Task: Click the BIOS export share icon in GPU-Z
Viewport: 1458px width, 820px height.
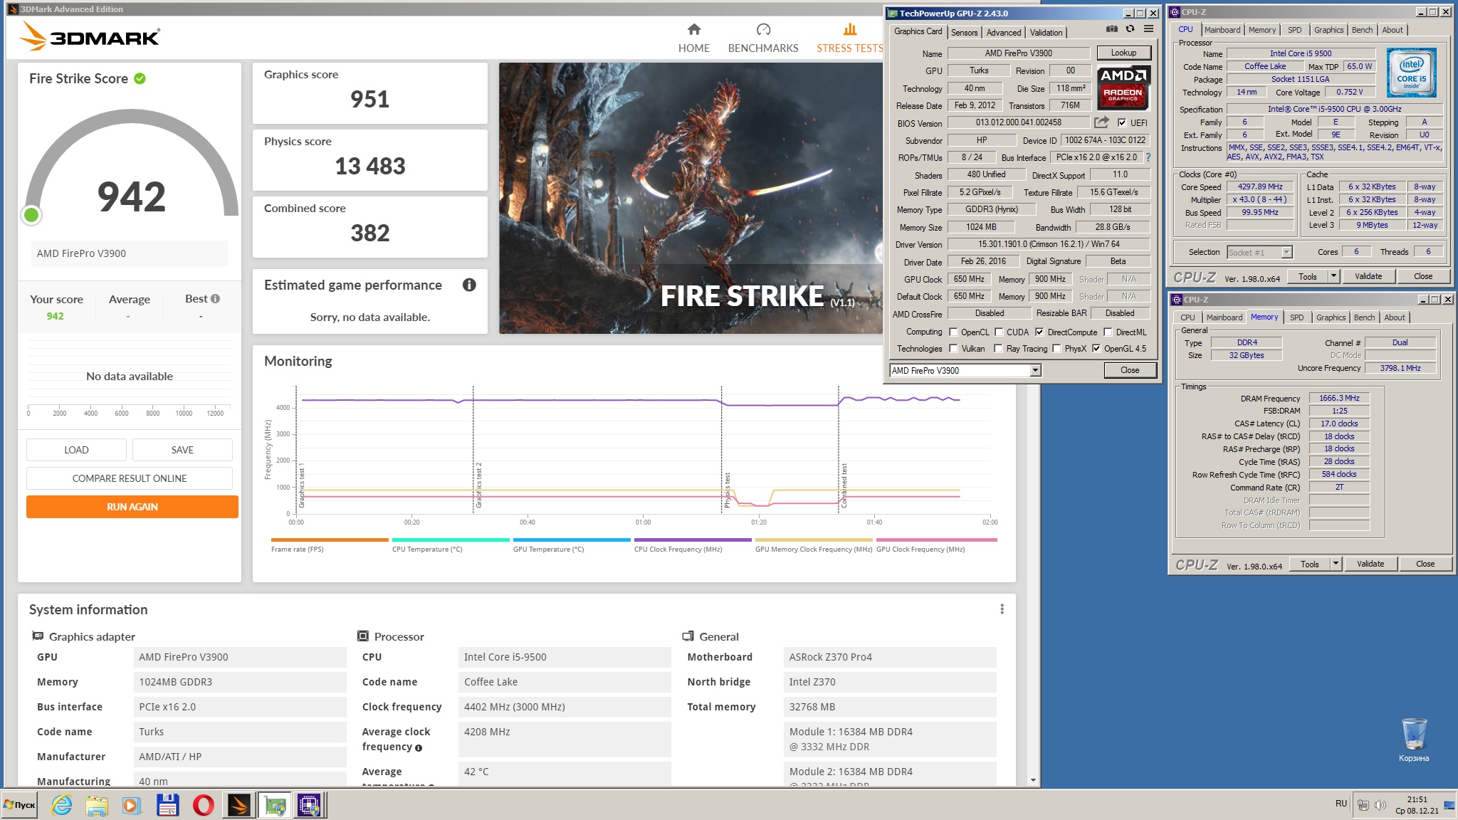Action: click(x=1101, y=122)
